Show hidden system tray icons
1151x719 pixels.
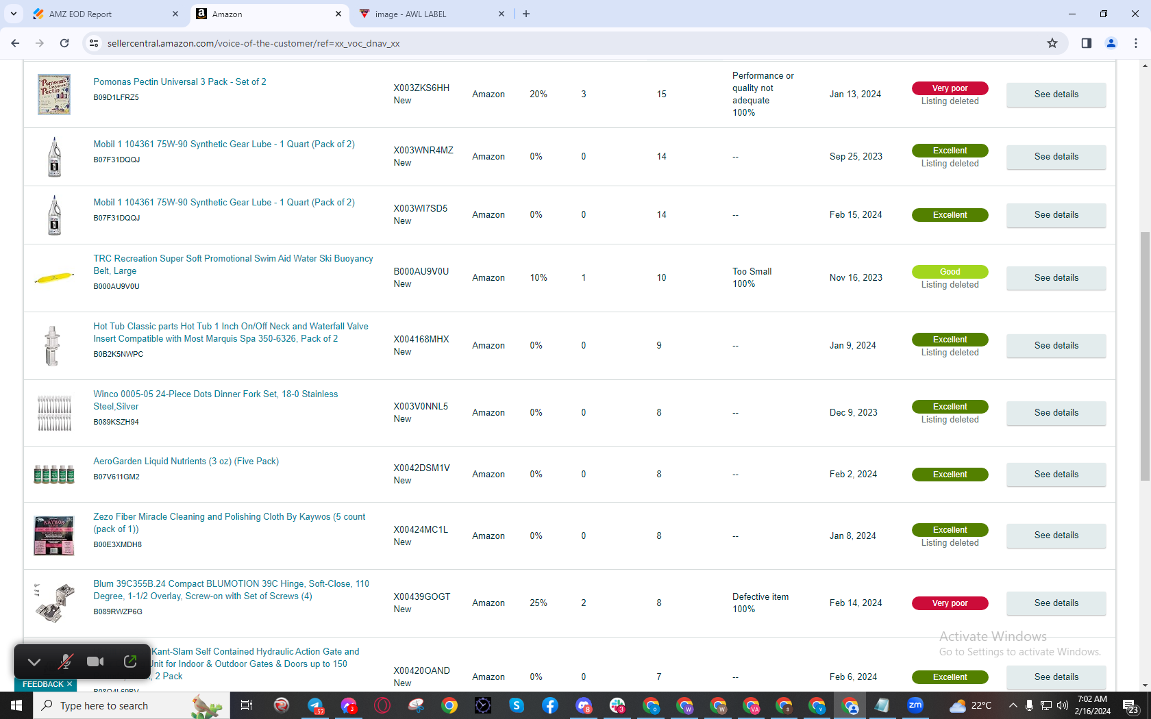coord(1013,705)
